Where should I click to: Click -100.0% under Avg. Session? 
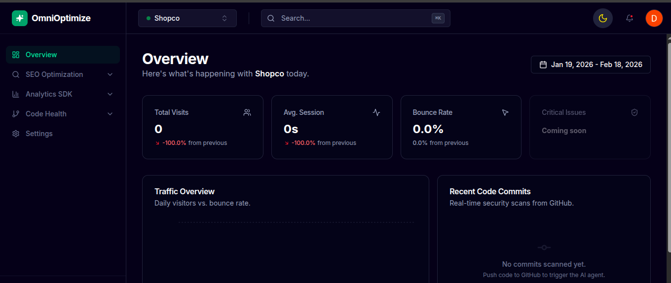pos(303,143)
